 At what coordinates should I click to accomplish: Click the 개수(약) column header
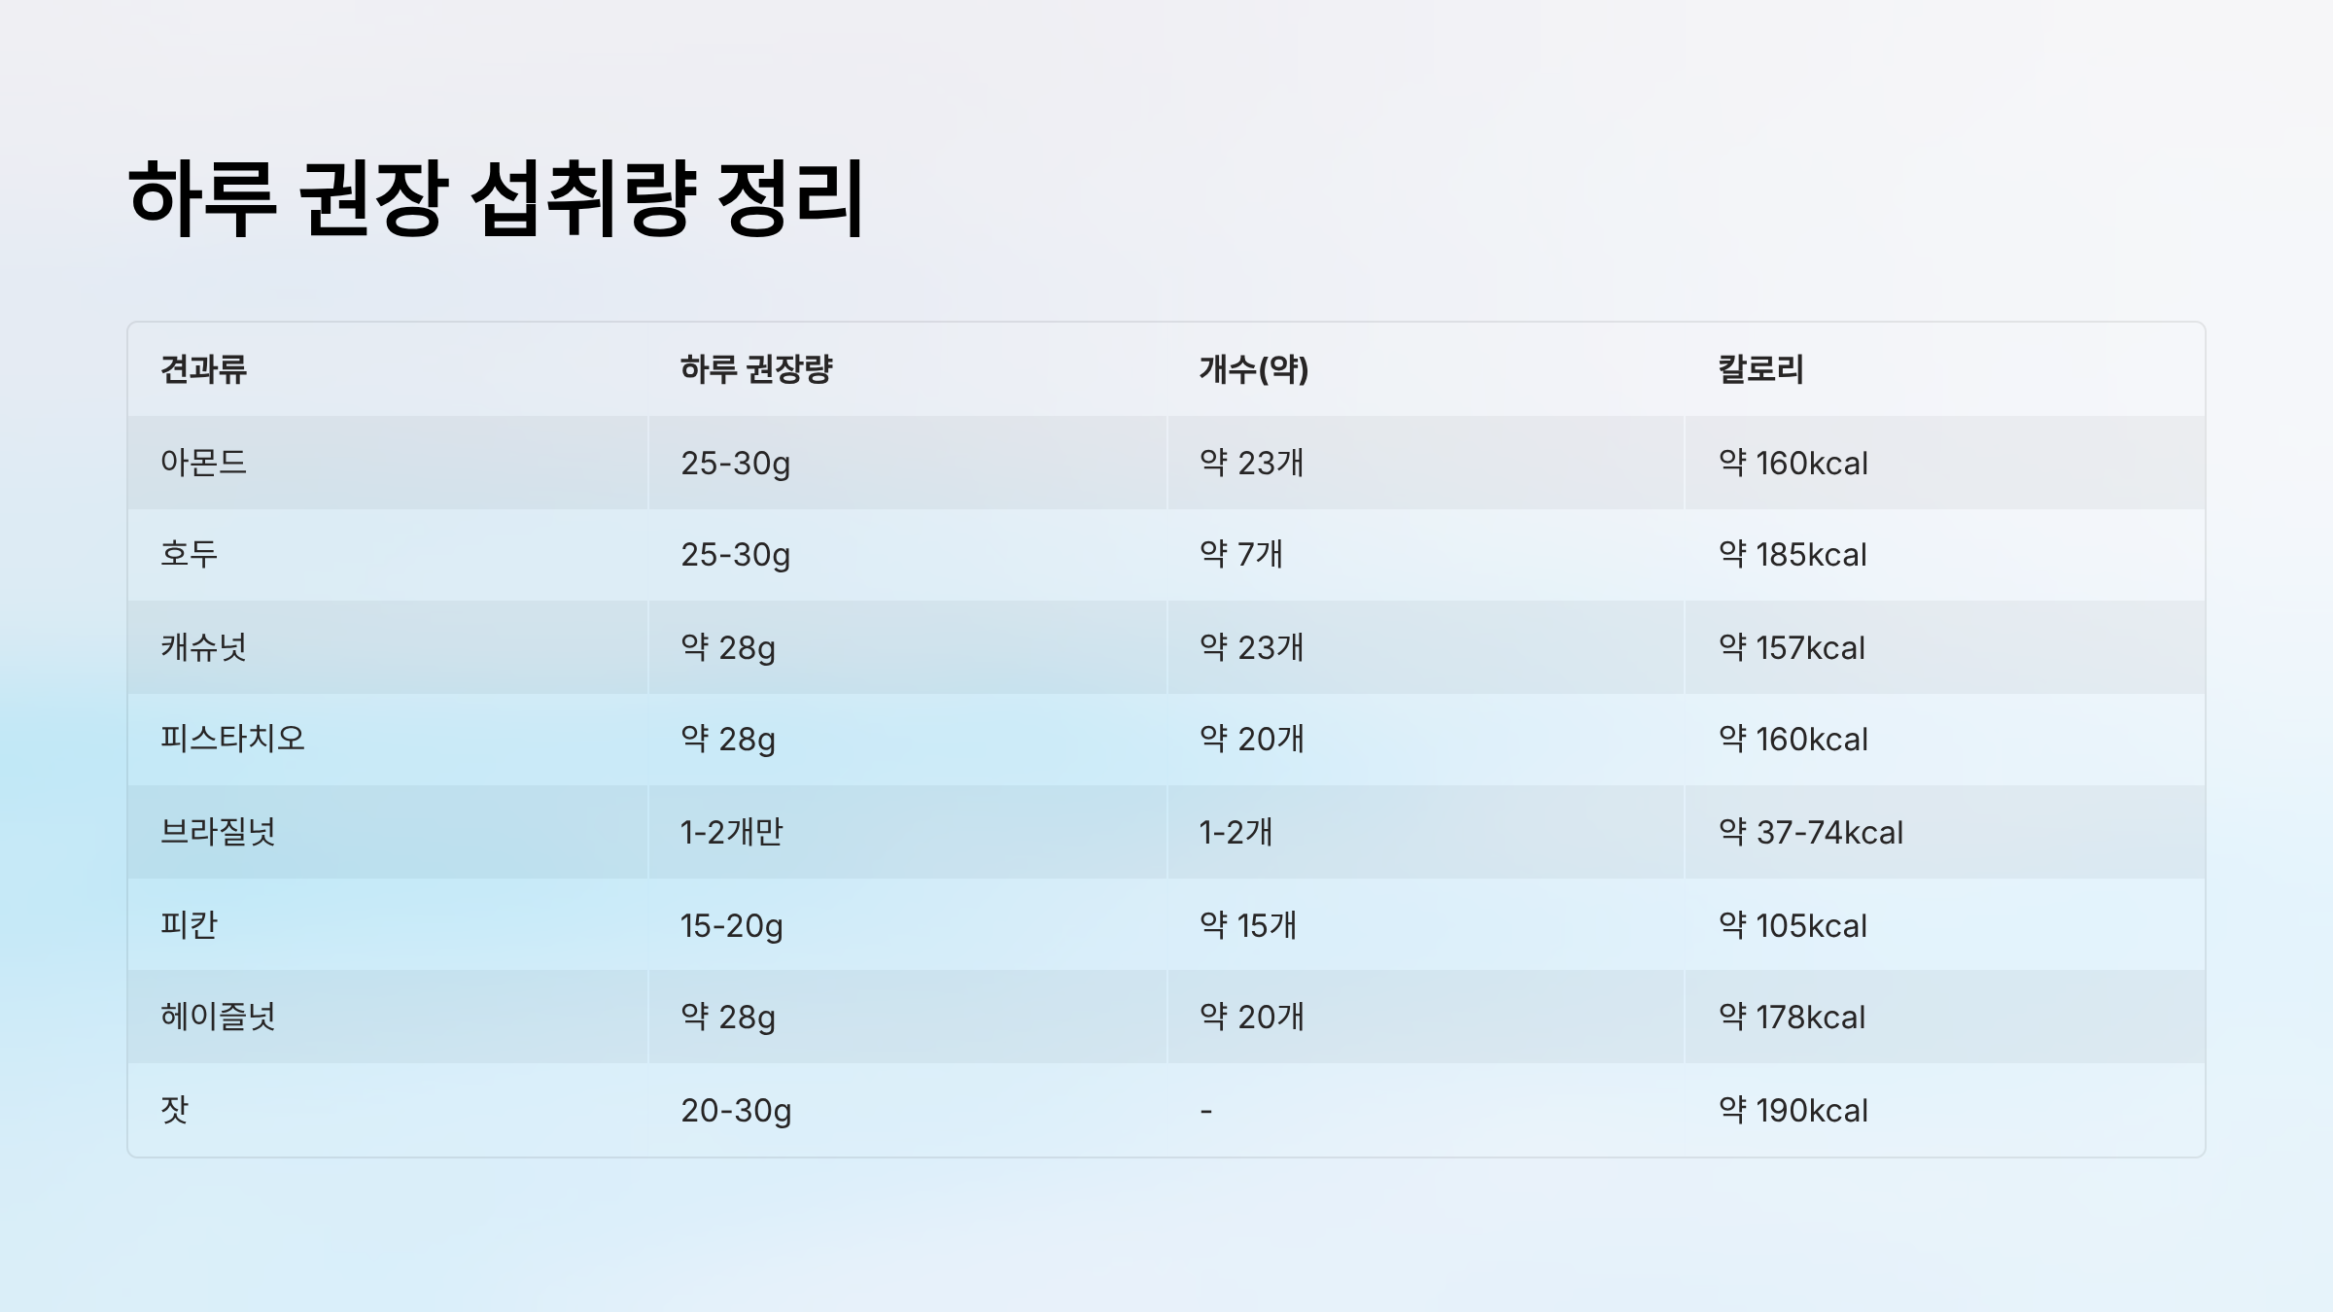[1254, 369]
